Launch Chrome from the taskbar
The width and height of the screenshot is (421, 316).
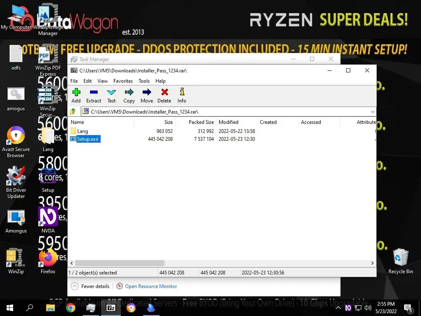coord(71,308)
